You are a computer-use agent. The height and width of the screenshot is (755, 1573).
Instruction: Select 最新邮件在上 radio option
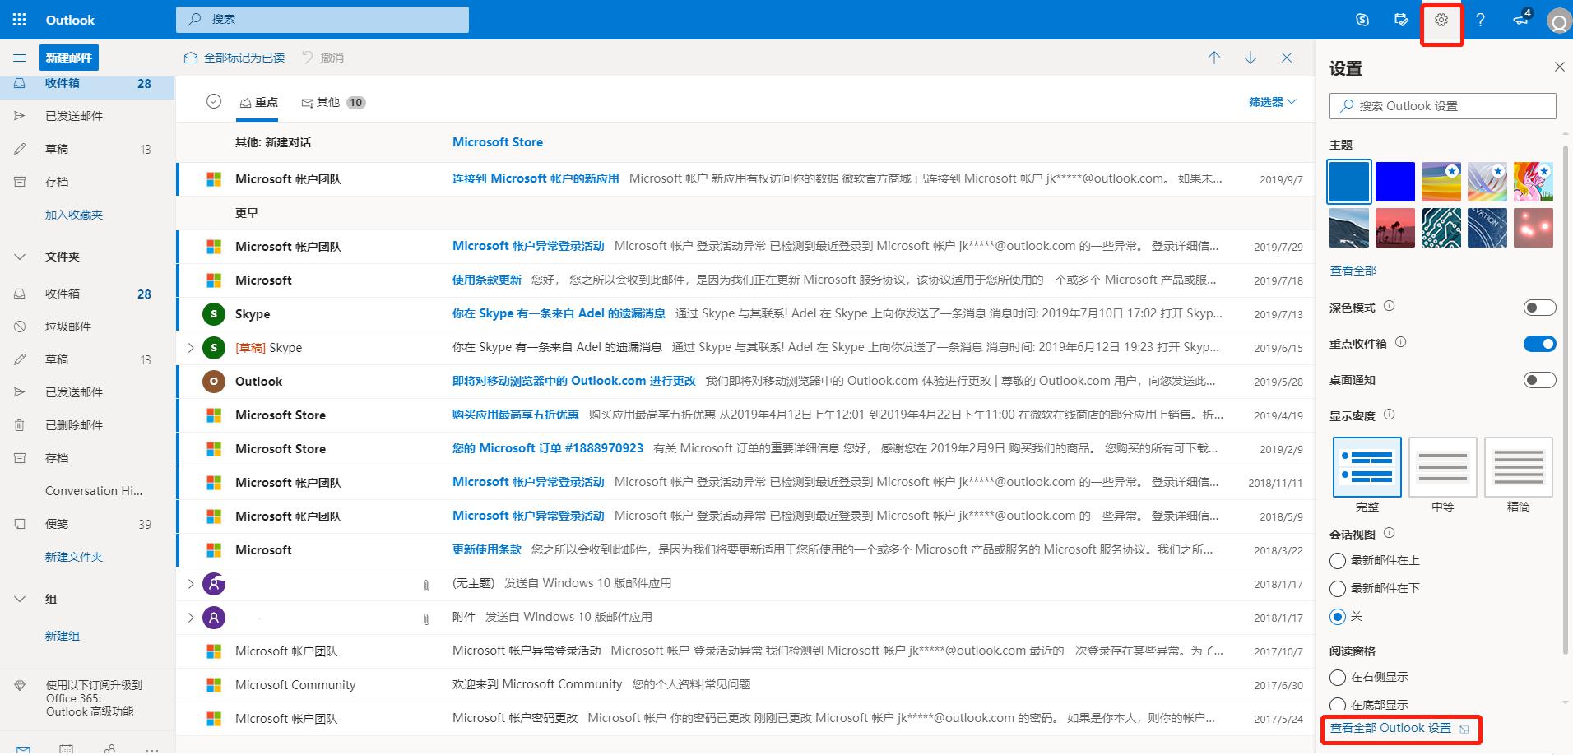click(1338, 561)
